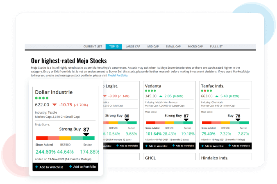This screenshot has height=184, width=277.
Task: Click Dollar Industrie Strong Buy 87 score
Action: coord(74,129)
